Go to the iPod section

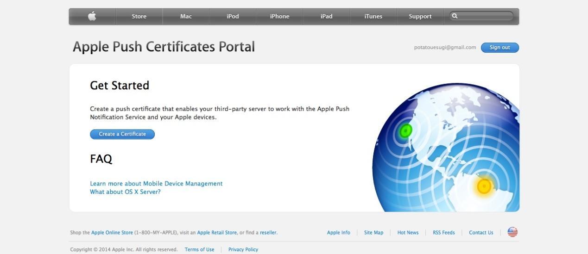[x=233, y=16]
